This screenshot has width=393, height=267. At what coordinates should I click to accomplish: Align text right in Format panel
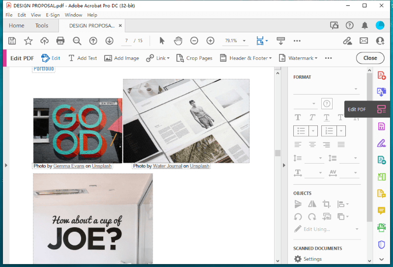327,144
